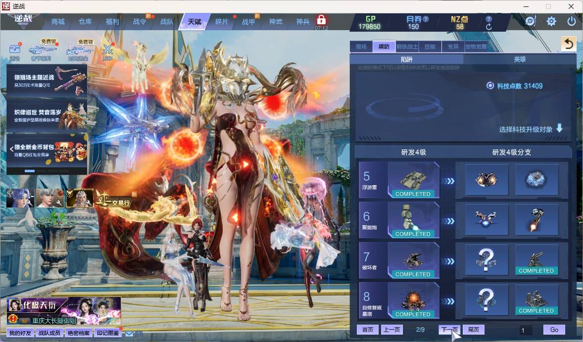The height and width of the screenshot is (342, 583).
Task: Go to 尾页 last page
Action: click(x=473, y=330)
